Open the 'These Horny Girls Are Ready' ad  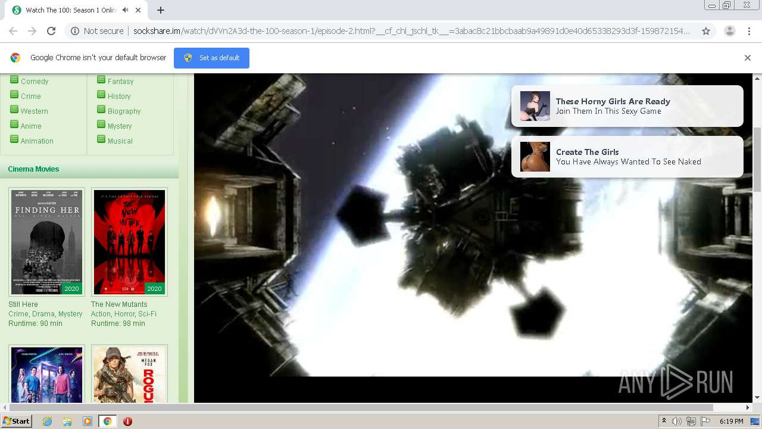[627, 106]
